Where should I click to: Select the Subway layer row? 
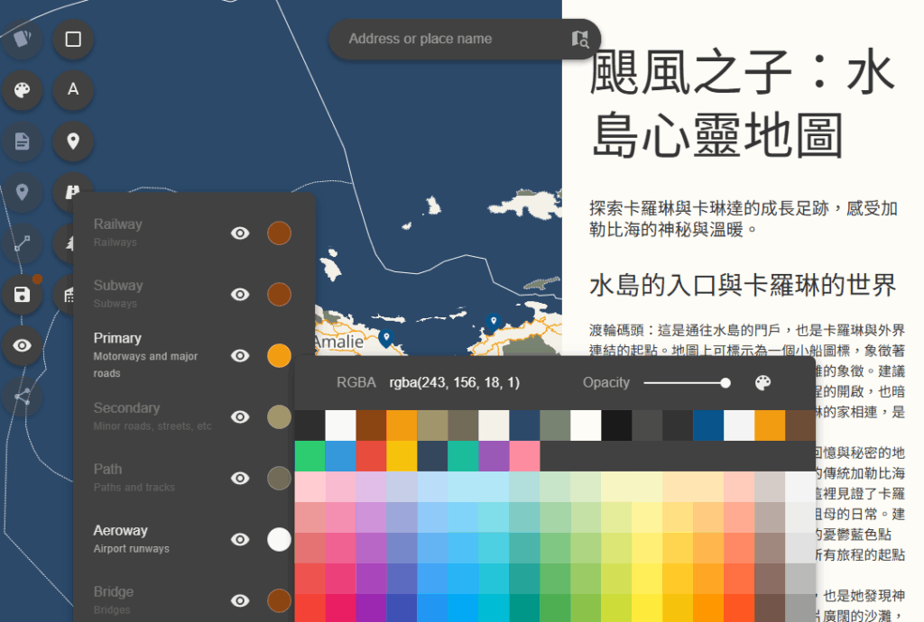[x=153, y=294]
